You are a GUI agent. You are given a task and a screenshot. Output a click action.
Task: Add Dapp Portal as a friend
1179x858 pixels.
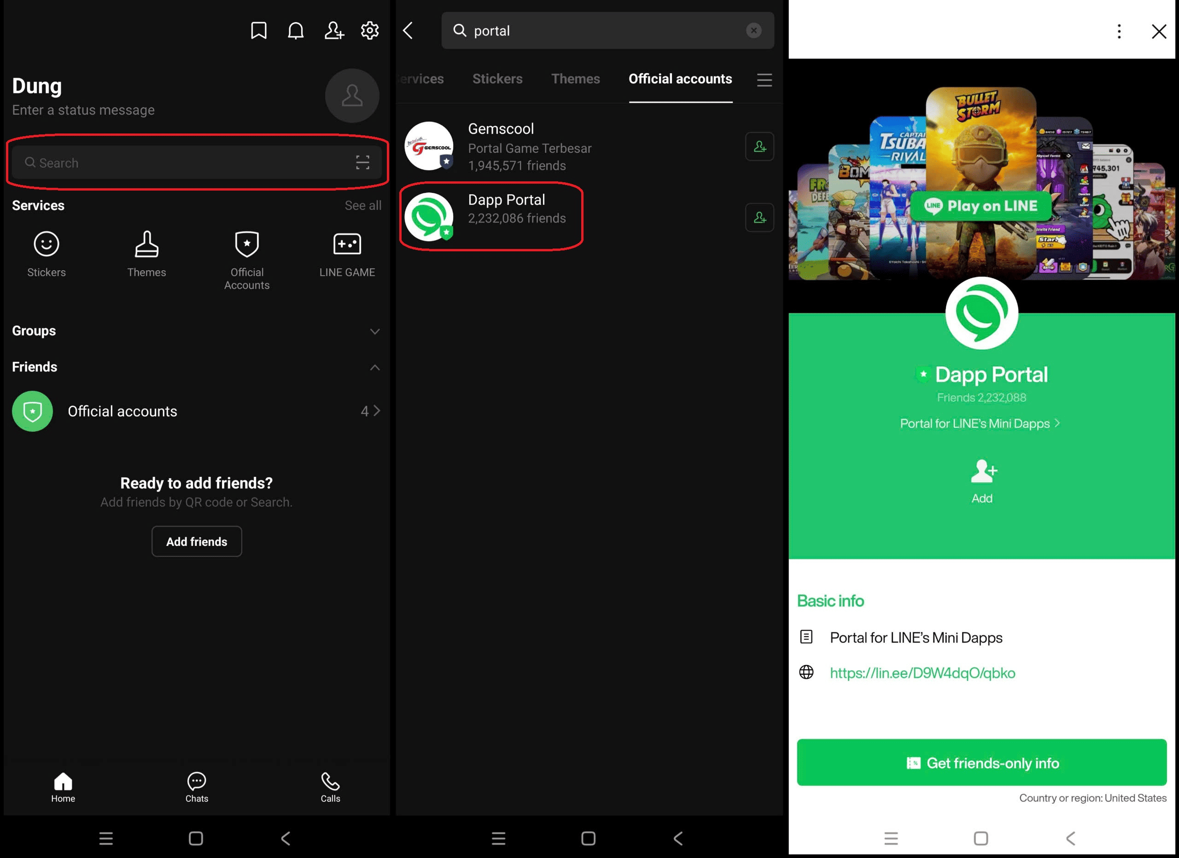[759, 218]
